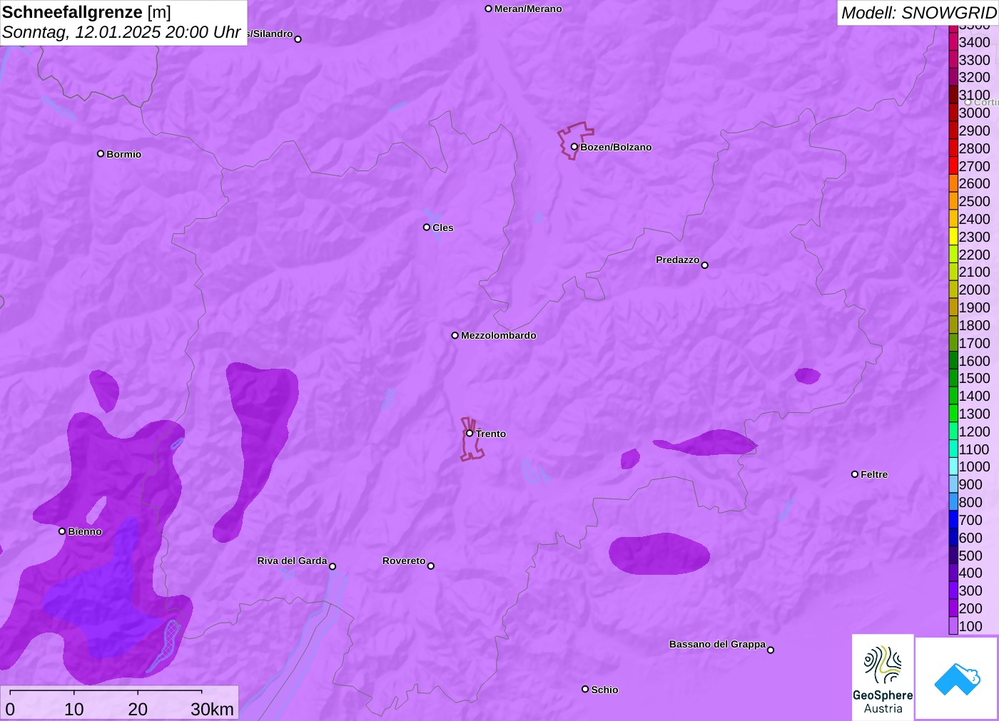999x721 pixels.
Task: Click the 3400 legend value
Action: pyautogui.click(x=975, y=42)
